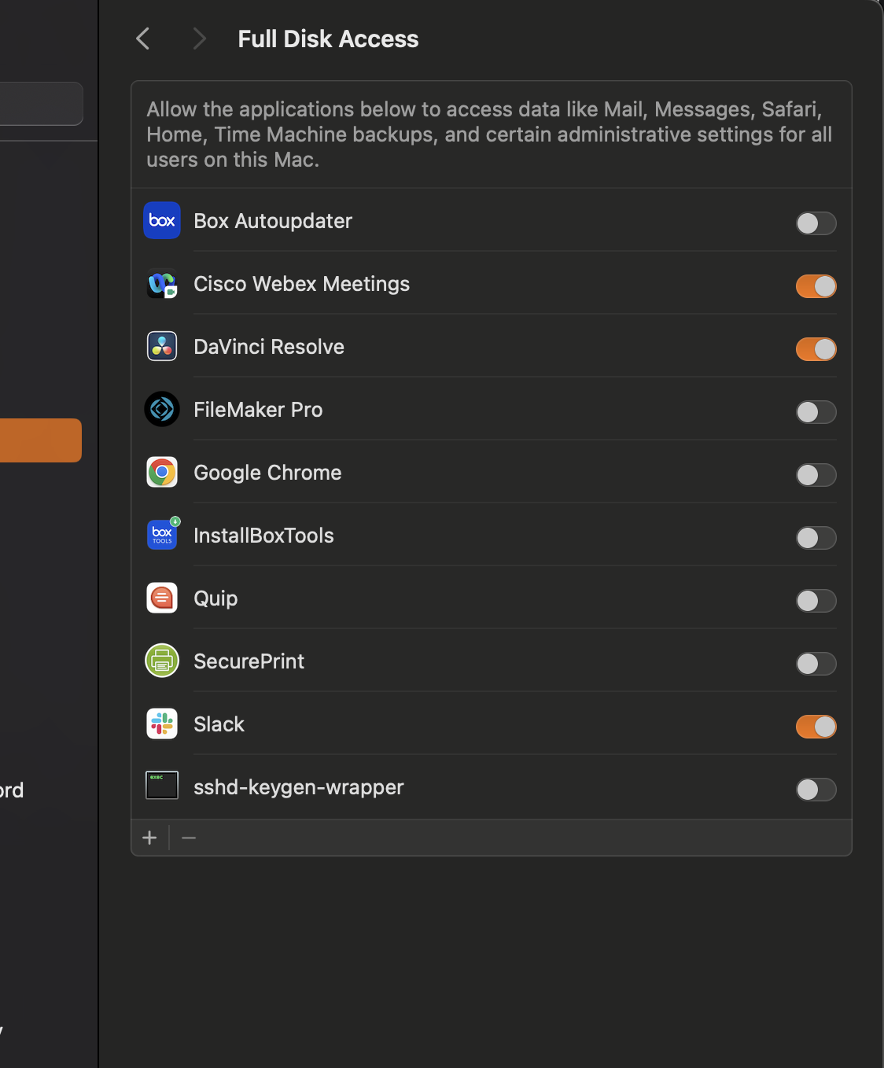
Task: Select the sshd-keygen-wrapper label
Action: [x=299, y=787]
